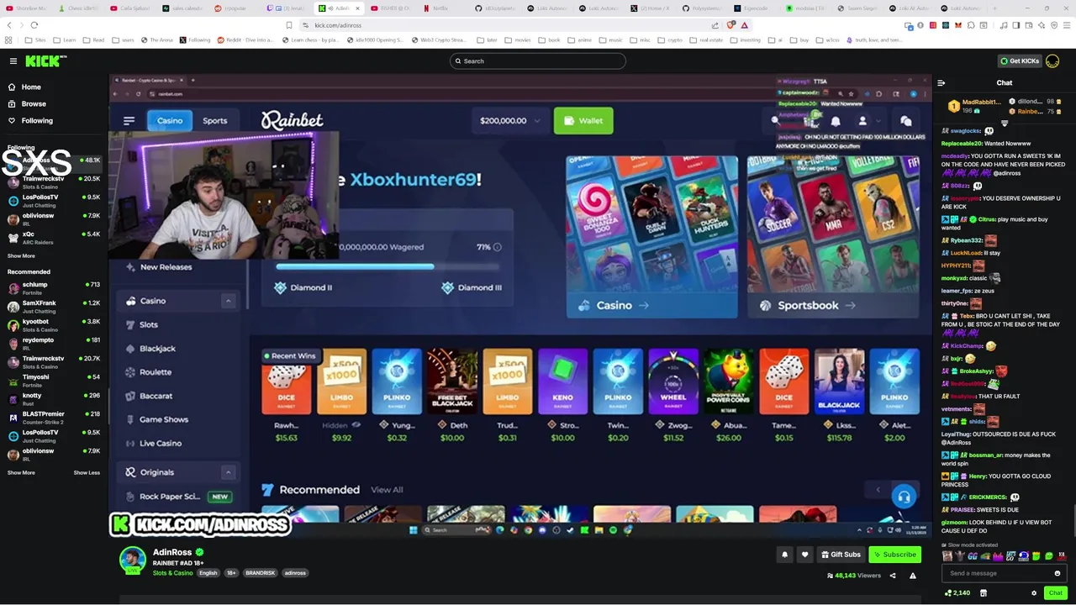Open the Rainbet support headset button

pos(904,497)
